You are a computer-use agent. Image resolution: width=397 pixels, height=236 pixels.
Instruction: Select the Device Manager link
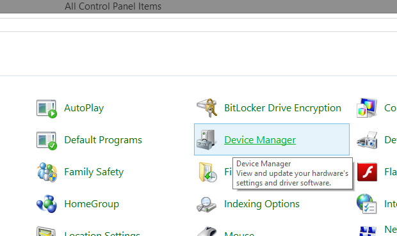click(260, 140)
